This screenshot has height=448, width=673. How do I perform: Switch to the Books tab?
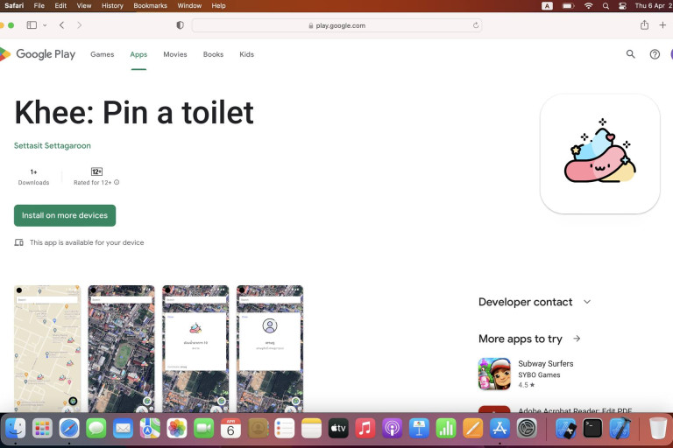click(213, 54)
